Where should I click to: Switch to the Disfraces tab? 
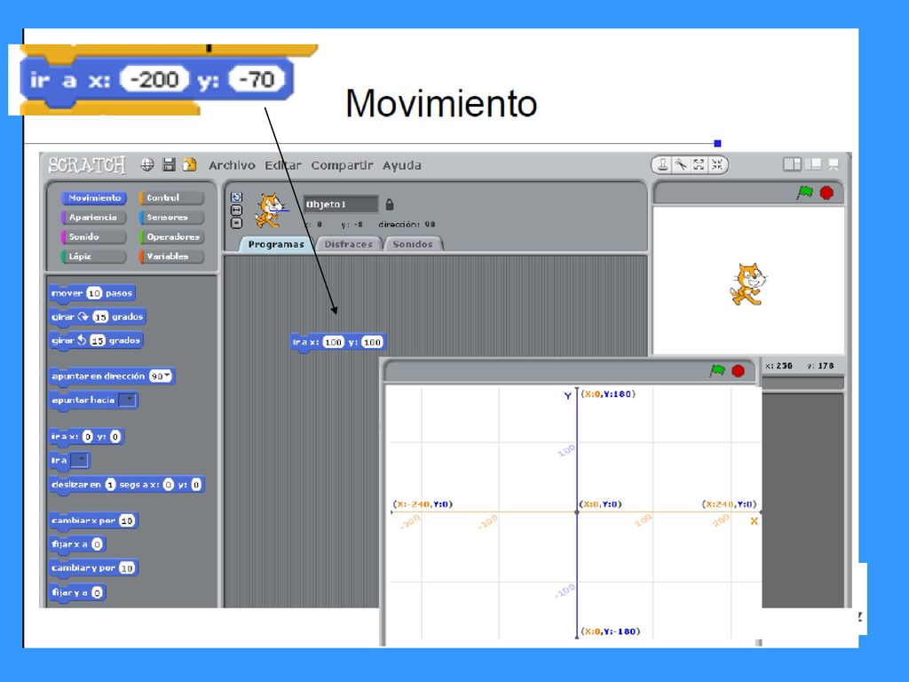348,244
